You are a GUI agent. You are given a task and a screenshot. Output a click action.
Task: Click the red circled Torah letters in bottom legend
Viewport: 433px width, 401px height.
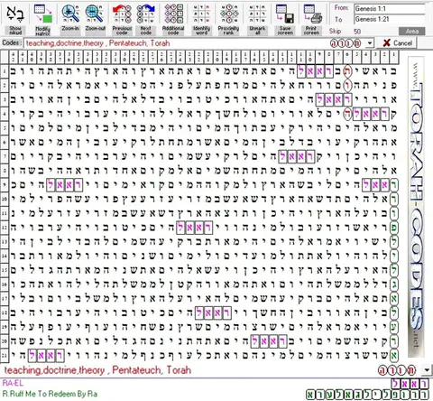pyautogui.click(x=397, y=370)
